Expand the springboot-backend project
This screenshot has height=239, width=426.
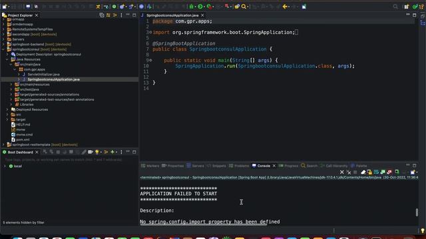coord(3,44)
